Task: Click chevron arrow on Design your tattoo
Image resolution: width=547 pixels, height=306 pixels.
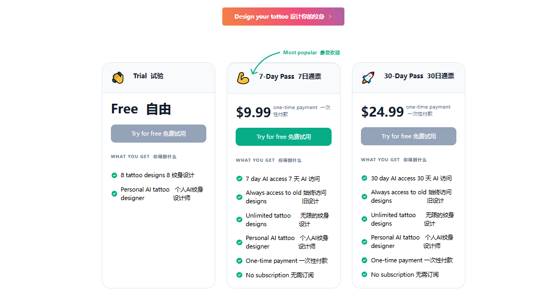Action: tap(330, 16)
